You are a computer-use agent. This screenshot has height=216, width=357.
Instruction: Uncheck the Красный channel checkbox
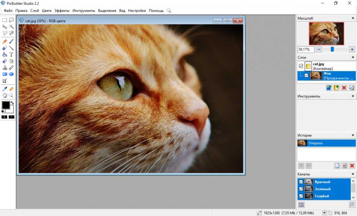[301, 182]
